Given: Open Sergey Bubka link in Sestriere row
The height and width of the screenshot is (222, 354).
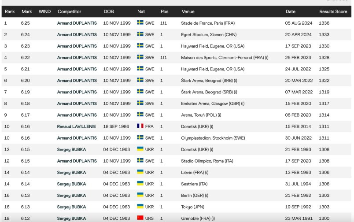Looking at the screenshot, I should point(71,184).
